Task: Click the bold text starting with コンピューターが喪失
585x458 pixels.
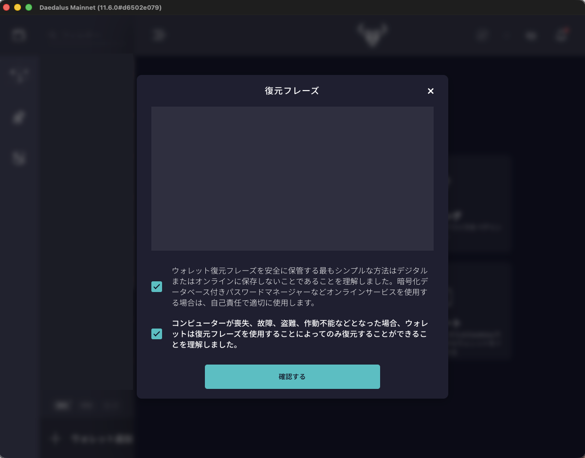Action: (x=300, y=334)
